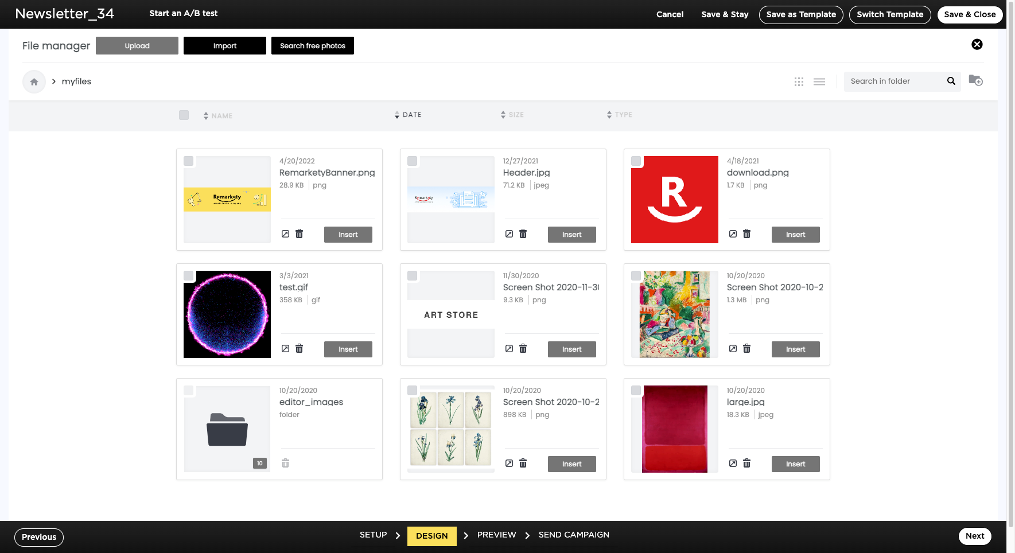Sort files by Name column

coord(218,116)
